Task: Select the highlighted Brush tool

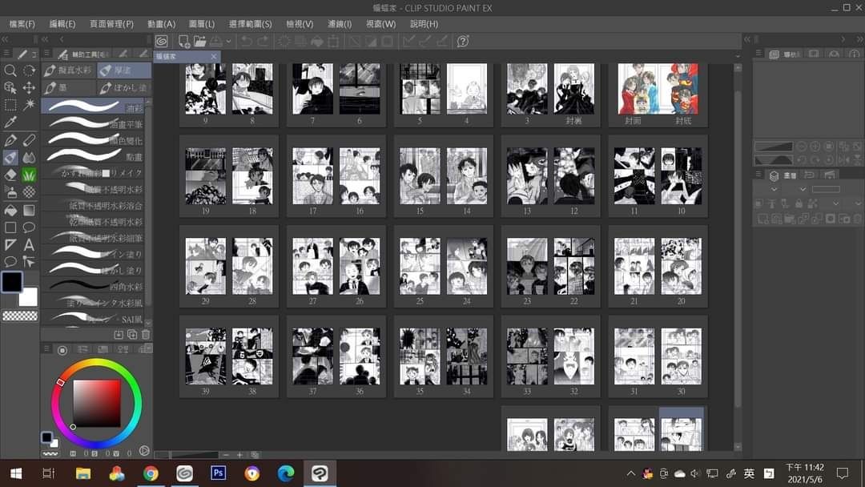Action: click(10, 158)
